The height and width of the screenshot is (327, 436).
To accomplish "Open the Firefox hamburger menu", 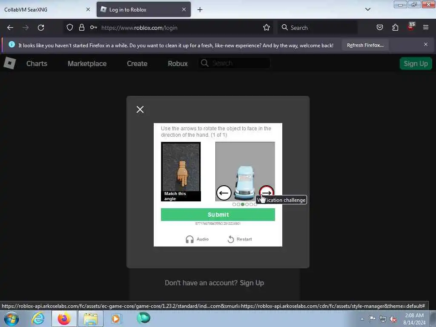I will click(x=426, y=27).
